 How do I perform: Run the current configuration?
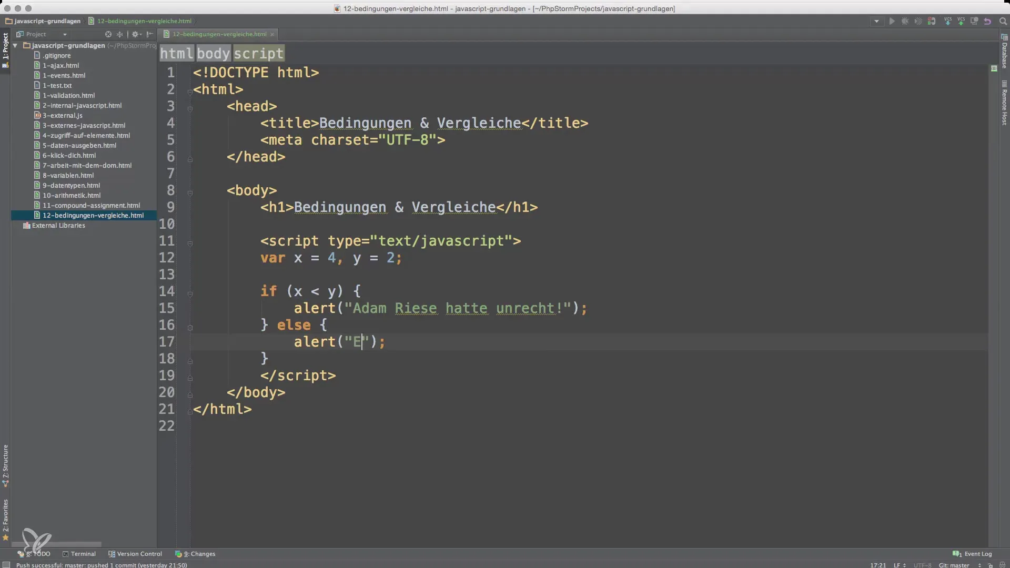[x=892, y=22]
